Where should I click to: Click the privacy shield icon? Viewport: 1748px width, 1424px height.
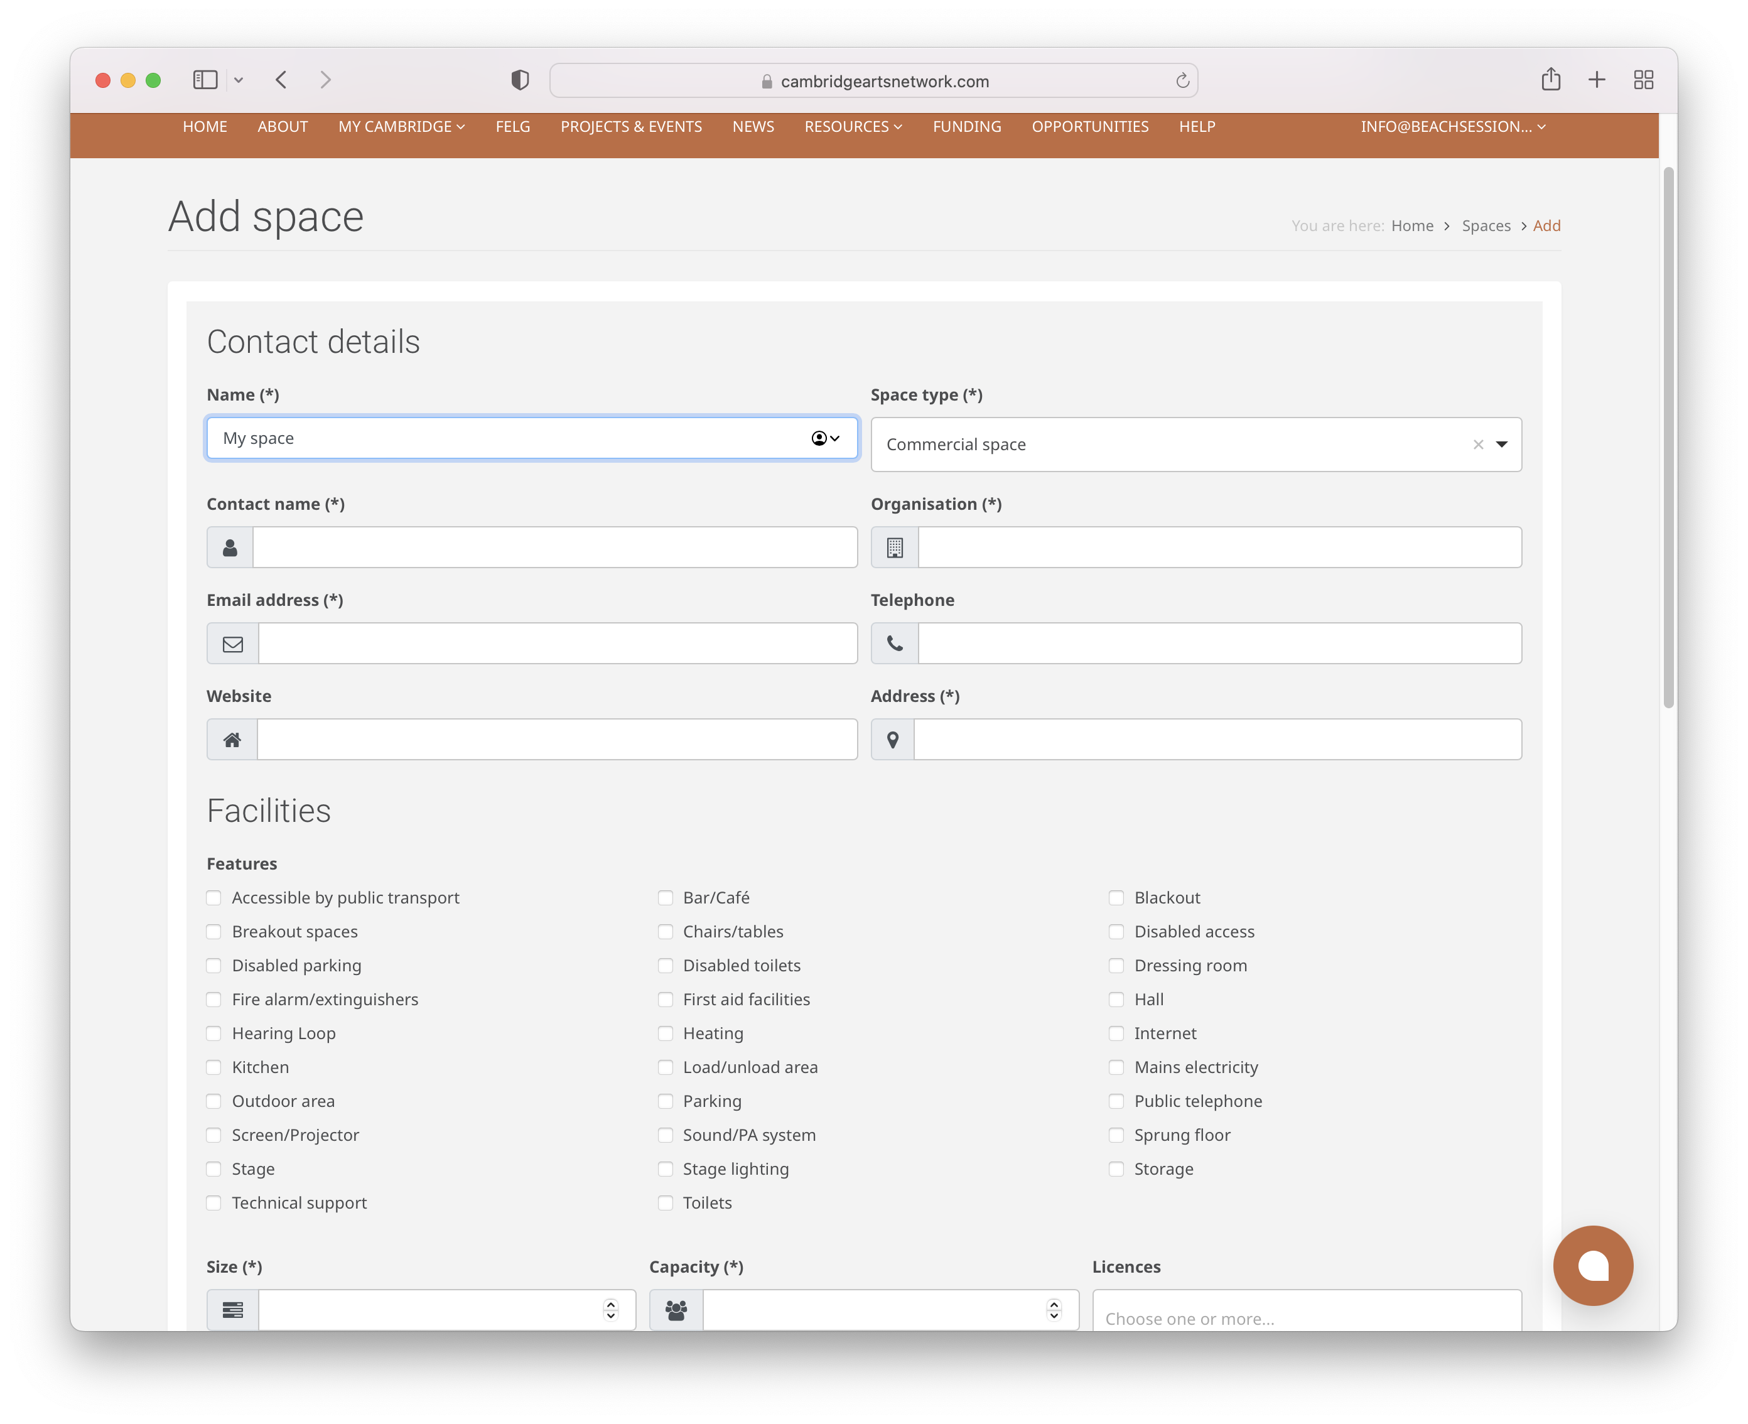coord(520,80)
